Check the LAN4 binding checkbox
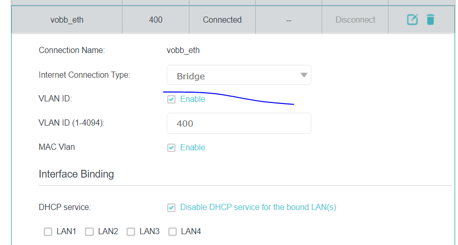 172,232
